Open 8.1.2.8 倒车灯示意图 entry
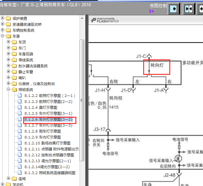This screenshot has width=203, height=186. tap(43, 131)
